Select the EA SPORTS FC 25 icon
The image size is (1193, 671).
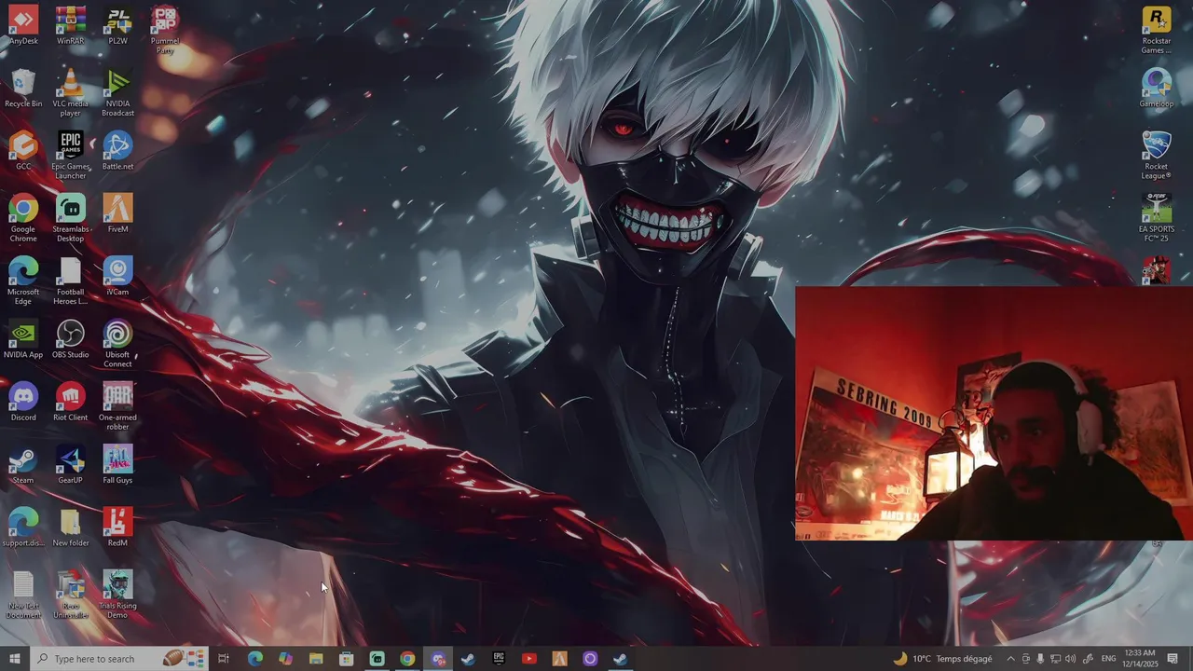tap(1157, 217)
